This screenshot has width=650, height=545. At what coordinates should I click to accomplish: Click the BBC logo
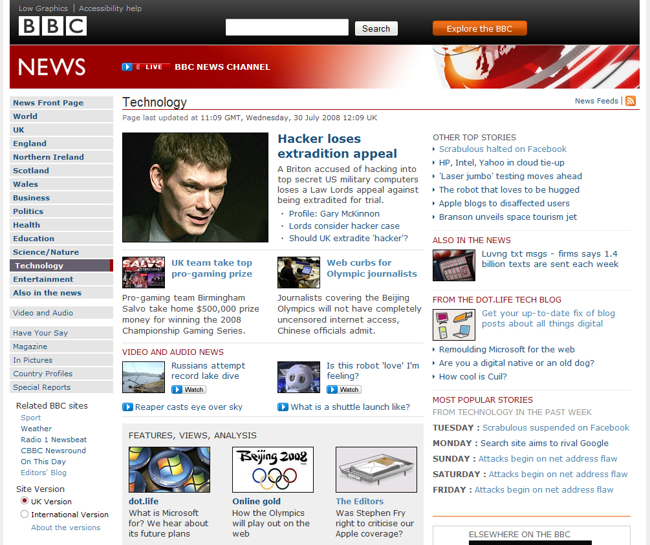(x=52, y=27)
